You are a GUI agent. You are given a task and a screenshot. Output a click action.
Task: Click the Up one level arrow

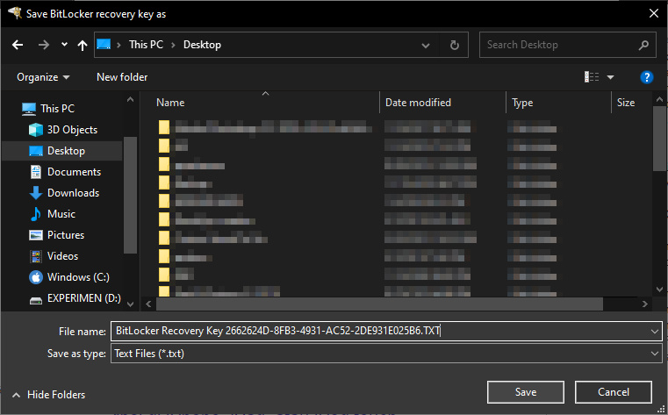pos(83,45)
